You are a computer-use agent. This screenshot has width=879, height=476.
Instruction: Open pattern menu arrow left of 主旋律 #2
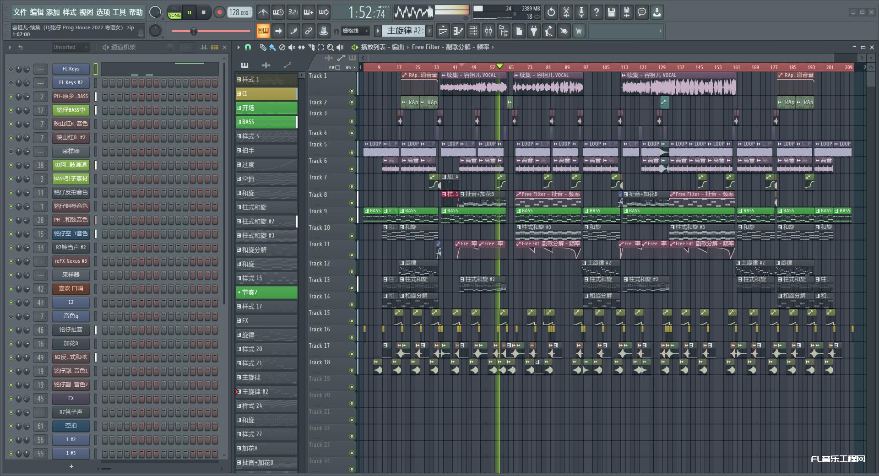point(378,31)
